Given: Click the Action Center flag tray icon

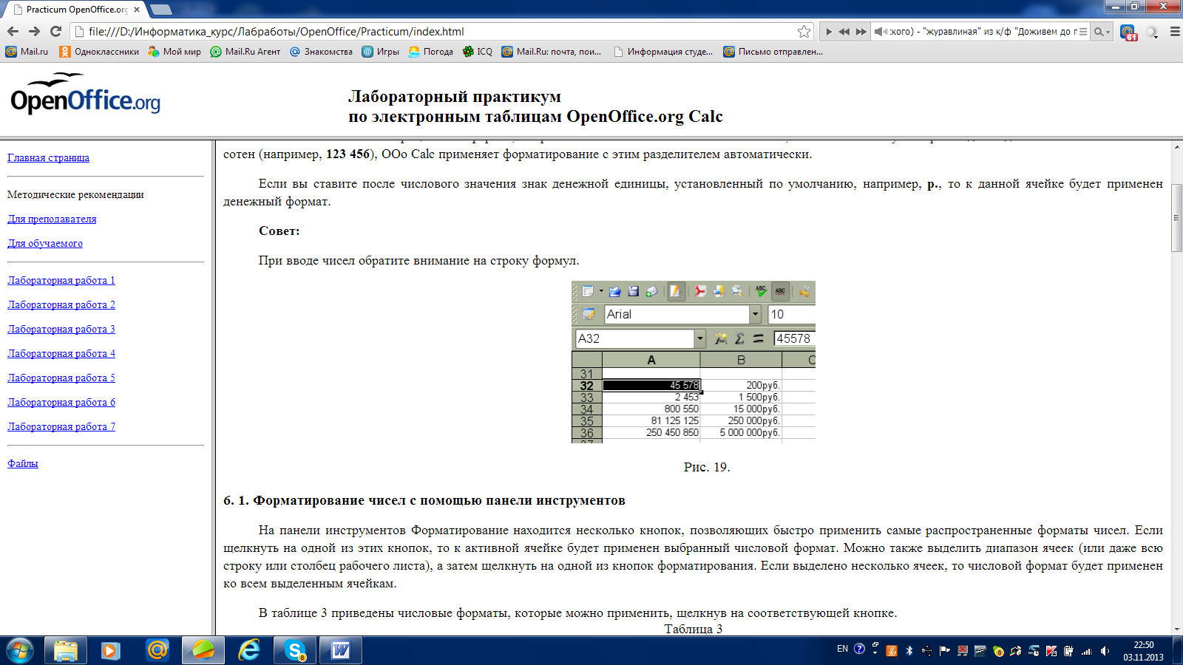Looking at the screenshot, I should click(x=945, y=651).
